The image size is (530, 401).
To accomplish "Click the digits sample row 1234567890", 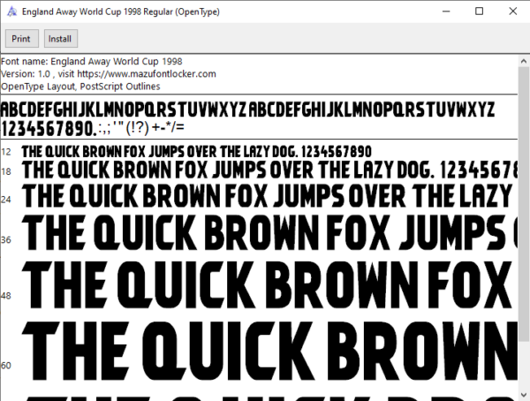I will click(x=93, y=128).
